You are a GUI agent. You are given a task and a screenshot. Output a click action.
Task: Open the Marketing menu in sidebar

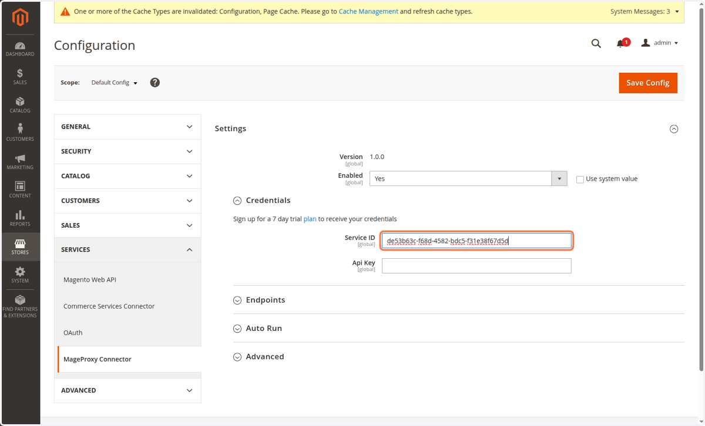click(20, 162)
